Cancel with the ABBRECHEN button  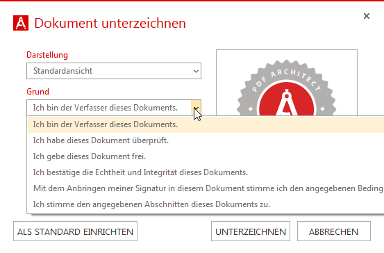click(334, 231)
